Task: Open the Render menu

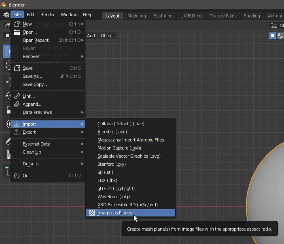Action: [47, 15]
